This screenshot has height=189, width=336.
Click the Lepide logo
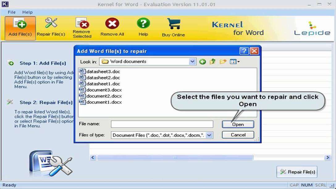[x=312, y=28]
